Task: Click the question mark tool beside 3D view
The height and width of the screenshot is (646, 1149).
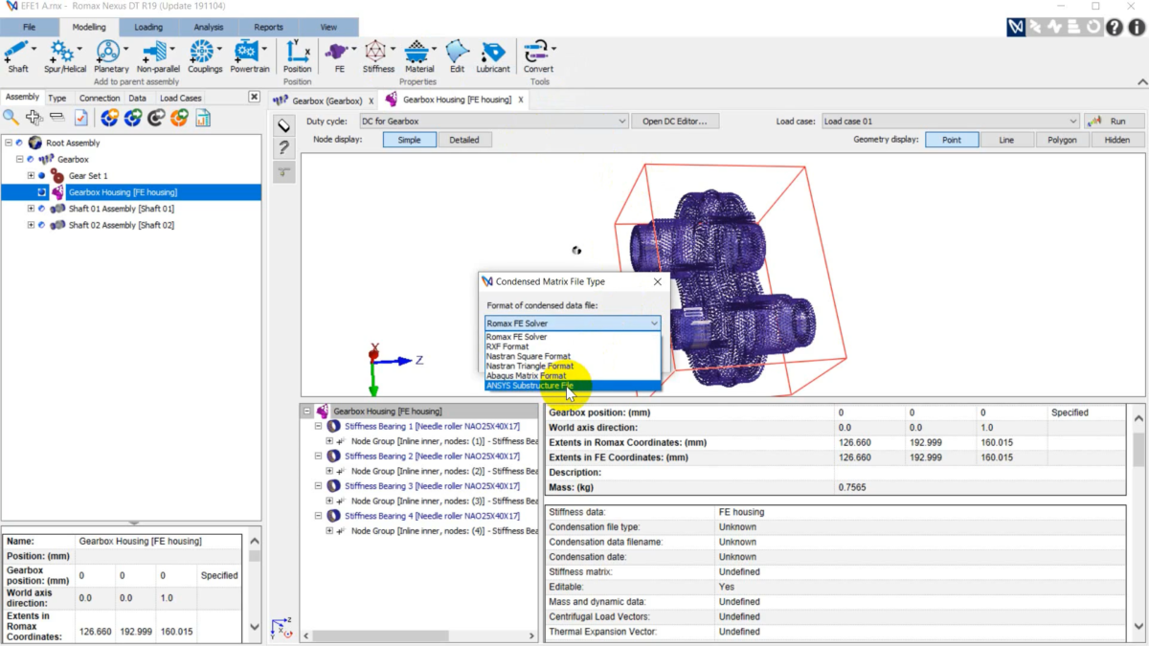Action: pyautogui.click(x=284, y=148)
